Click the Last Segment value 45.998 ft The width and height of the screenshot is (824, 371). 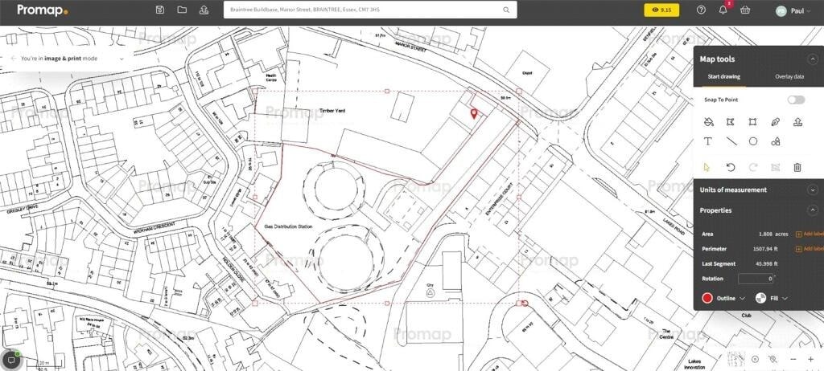click(x=767, y=264)
